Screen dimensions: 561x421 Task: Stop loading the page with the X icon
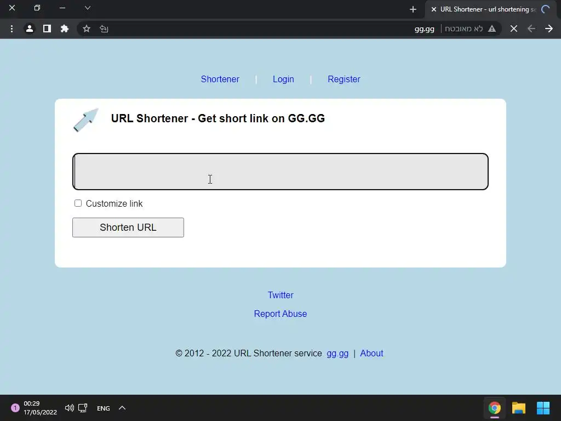pyautogui.click(x=514, y=29)
